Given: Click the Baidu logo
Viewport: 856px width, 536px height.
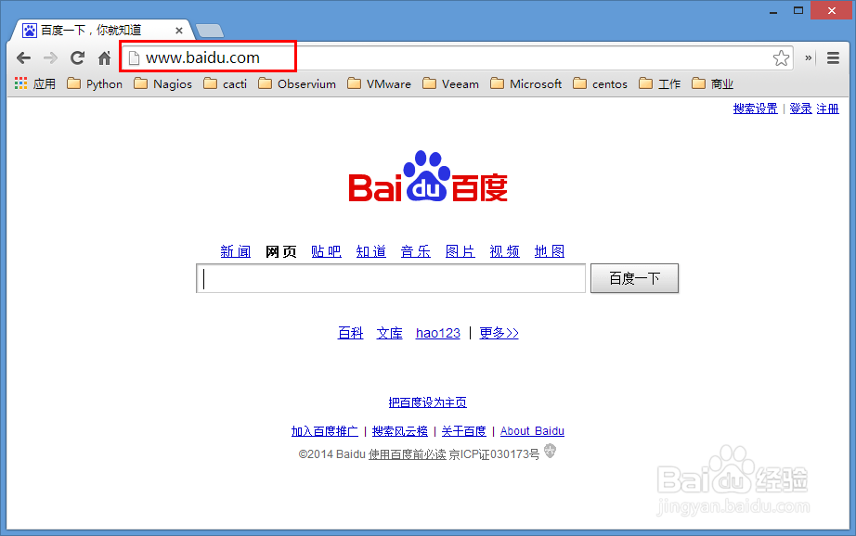Looking at the screenshot, I should [x=428, y=177].
